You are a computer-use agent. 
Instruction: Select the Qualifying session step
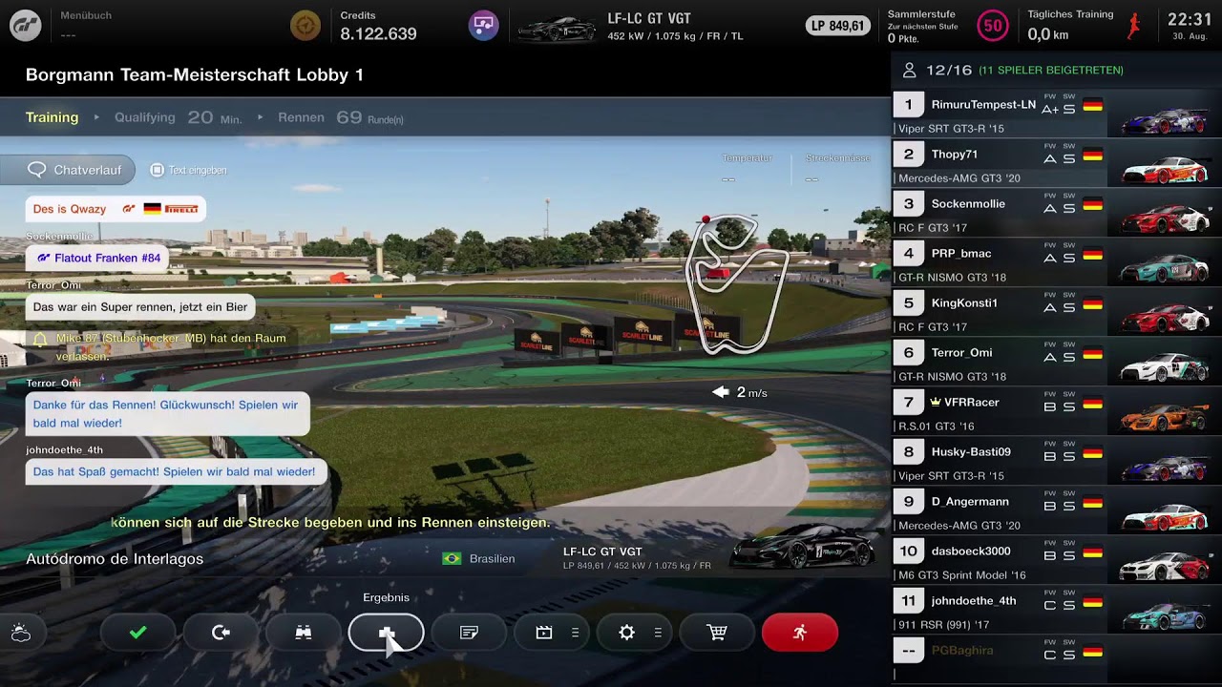(x=178, y=117)
